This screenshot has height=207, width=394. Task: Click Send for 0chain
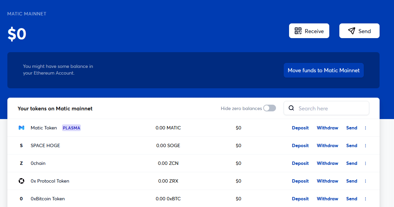pyautogui.click(x=351, y=163)
